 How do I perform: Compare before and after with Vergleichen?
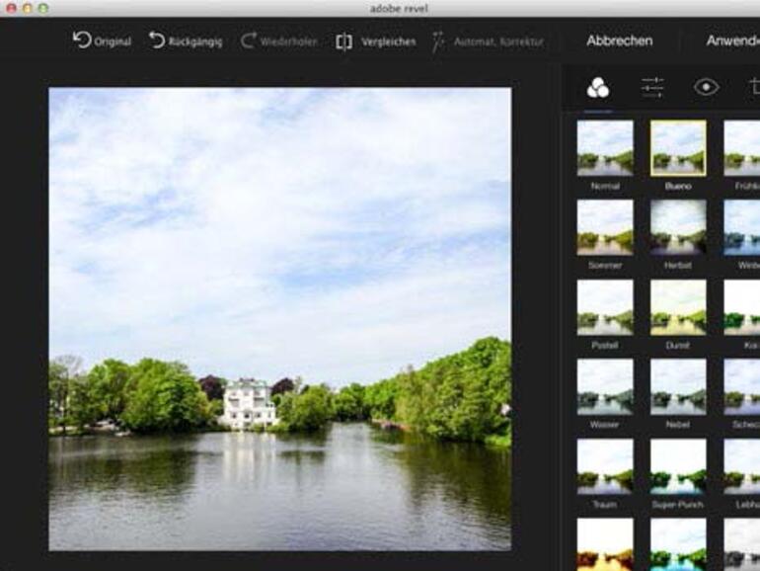(x=376, y=41)
